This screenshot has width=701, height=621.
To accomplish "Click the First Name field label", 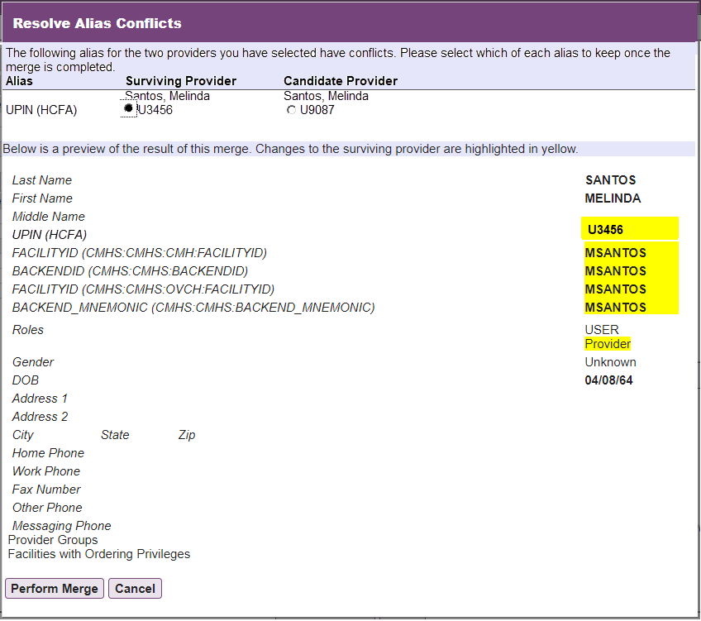I will (42, 198).
